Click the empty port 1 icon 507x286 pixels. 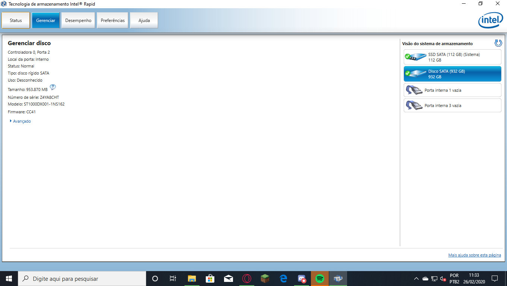pyautogui.click(x=414, y=90)
